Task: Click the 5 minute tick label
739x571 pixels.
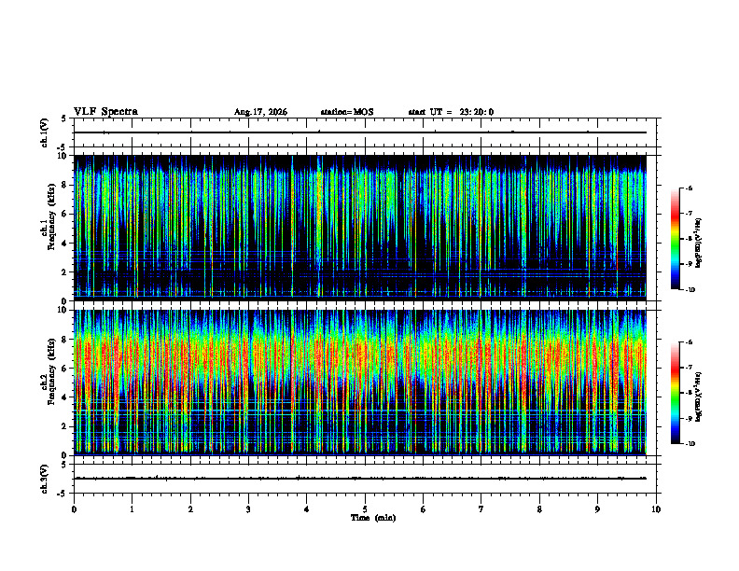Action: (x=365, y=509)
